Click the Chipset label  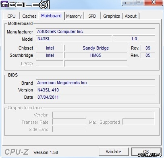pos(26,48)
